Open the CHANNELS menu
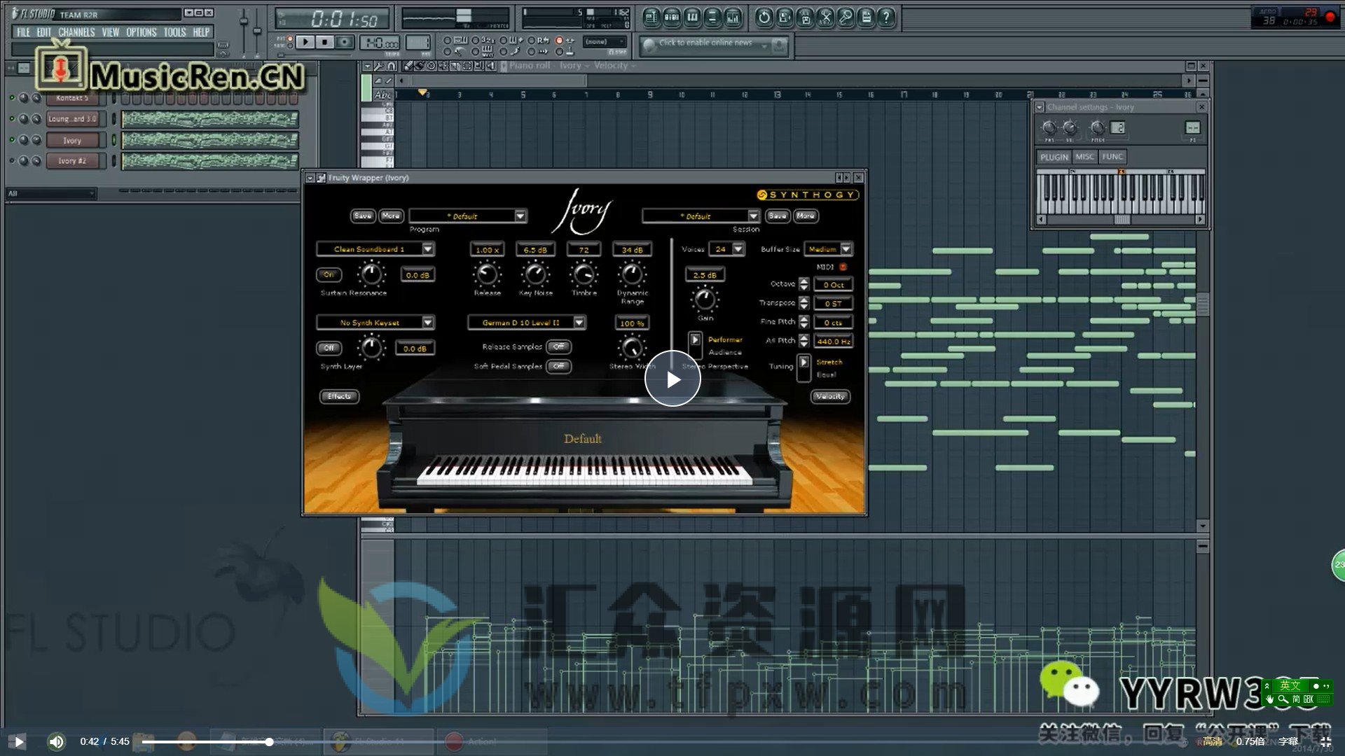 76,32
